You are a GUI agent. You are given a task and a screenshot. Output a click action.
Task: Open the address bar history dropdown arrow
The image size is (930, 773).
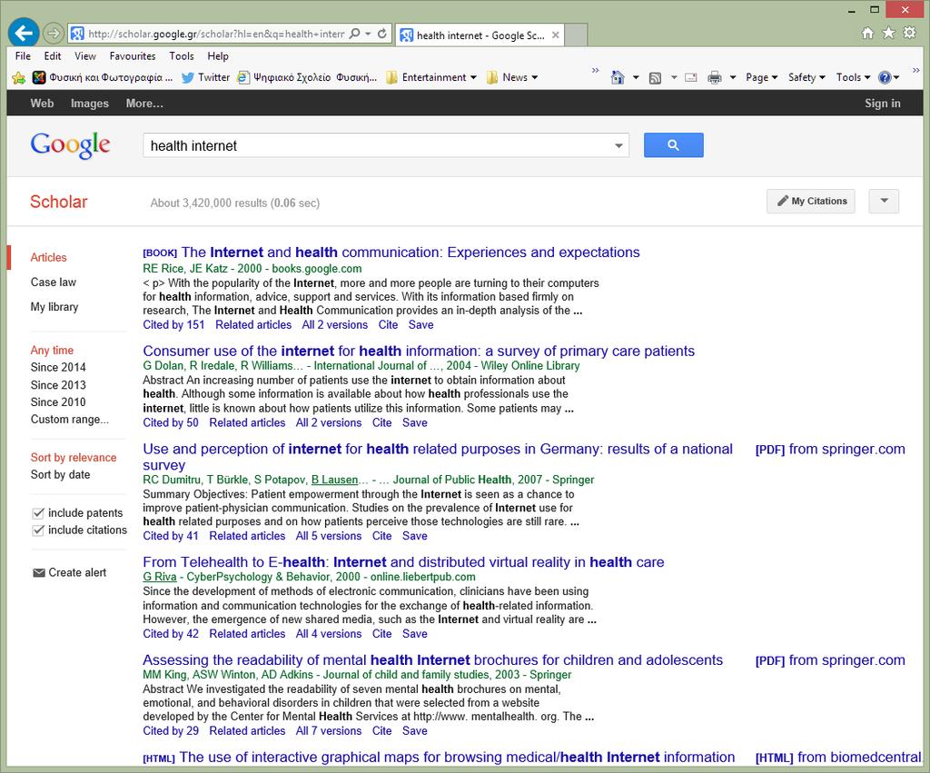368,34
